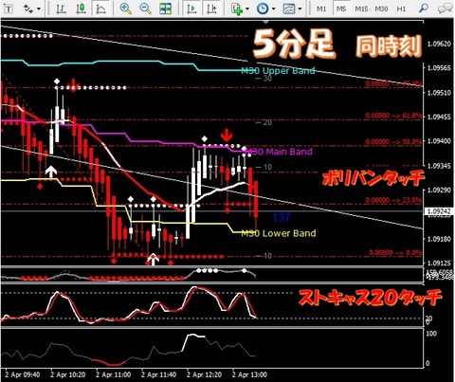Switch chart to line chart mode

[x=100, y=9]
